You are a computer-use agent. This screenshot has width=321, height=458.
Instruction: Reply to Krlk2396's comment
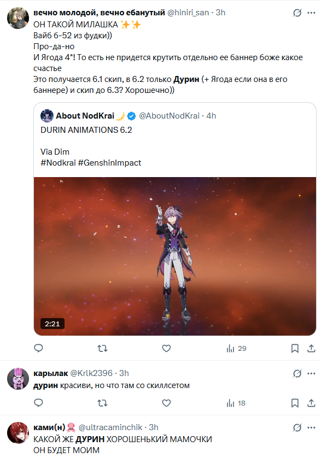tap(39, 403)
